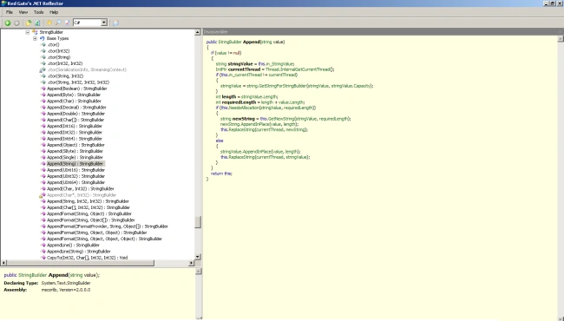Open the File menu
Screen dimensions: 564x321
click(x=10, y=12)
